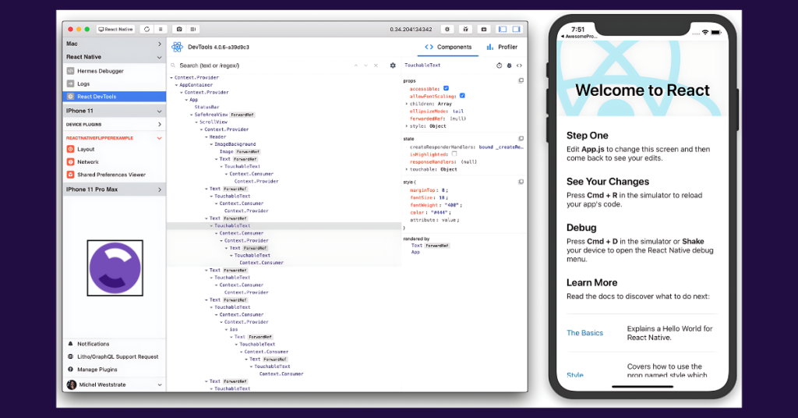Image resolution: width=798 pixels, height=418 pixels.
Task: Expand iPhone 11 Pro Max device section
Action: (160, 189)
